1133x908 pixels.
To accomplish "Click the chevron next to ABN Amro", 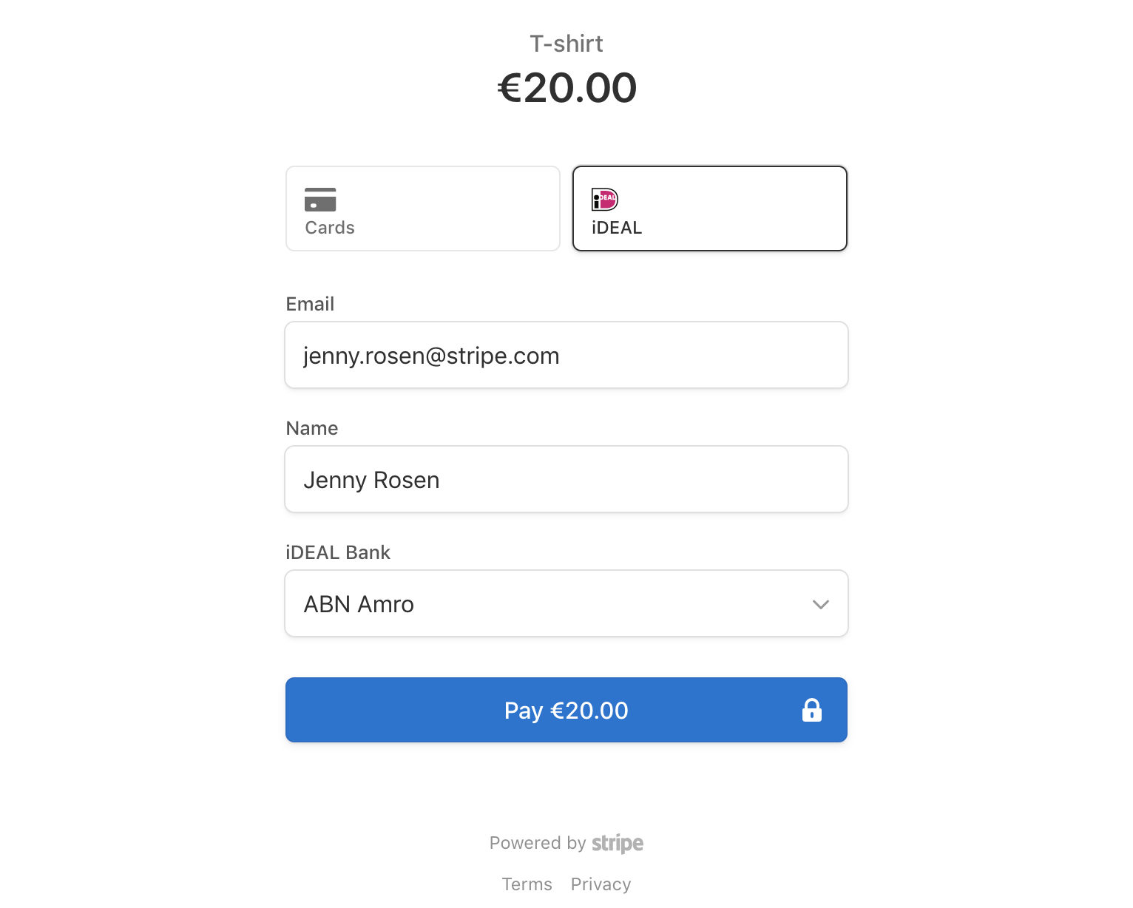I will click(819, 604).
